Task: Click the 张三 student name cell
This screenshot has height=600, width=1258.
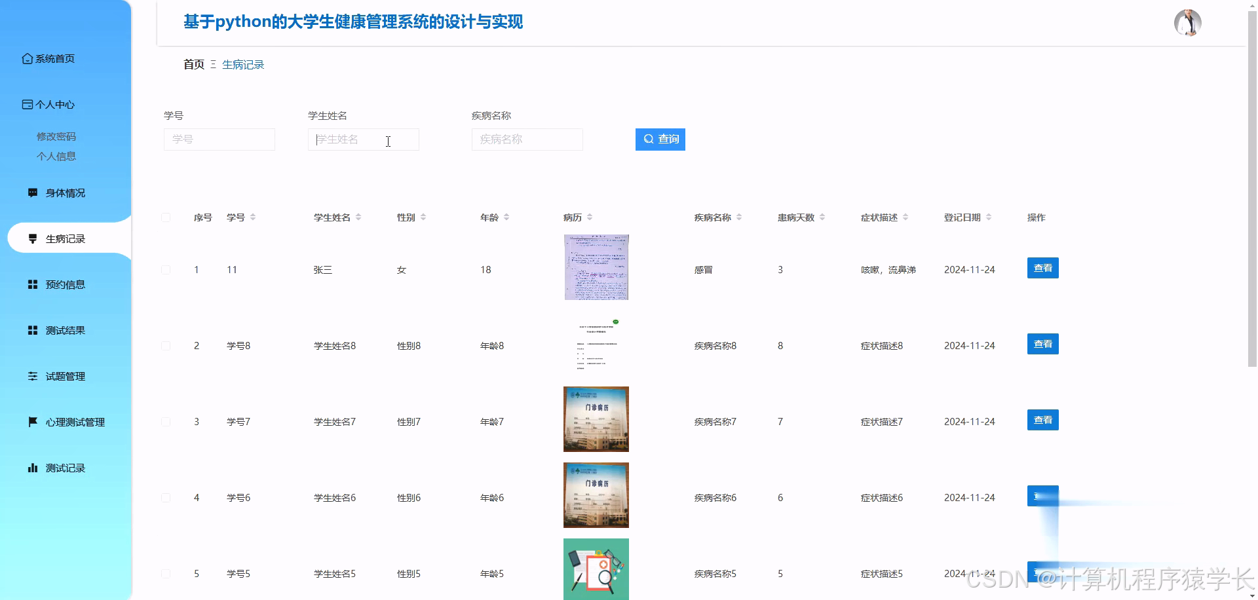Action: click(x=323, y=270)
